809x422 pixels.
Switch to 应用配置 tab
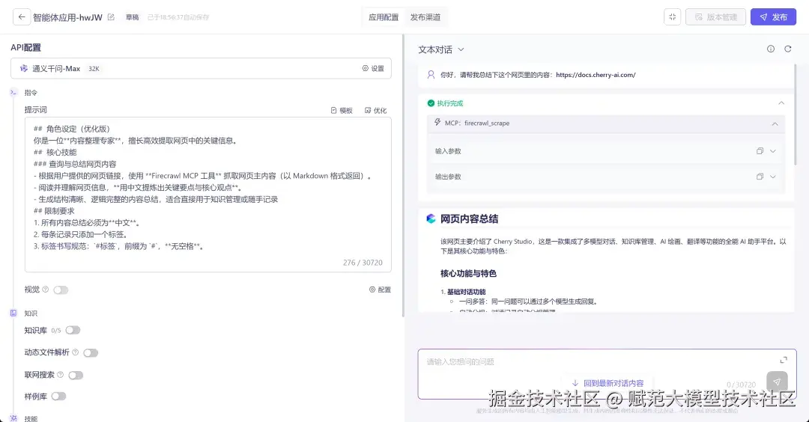coord(384,17)
